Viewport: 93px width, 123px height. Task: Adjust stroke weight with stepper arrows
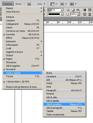(49, 10)
